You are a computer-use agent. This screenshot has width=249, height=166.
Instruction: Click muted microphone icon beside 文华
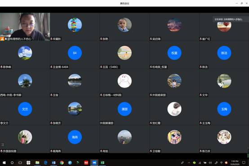point(201,95)
